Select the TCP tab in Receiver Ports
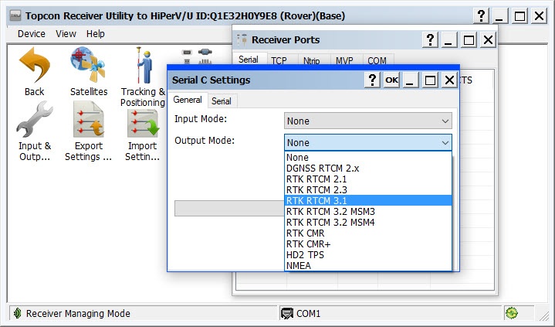The image size is (555, 327). click(279, 60)
